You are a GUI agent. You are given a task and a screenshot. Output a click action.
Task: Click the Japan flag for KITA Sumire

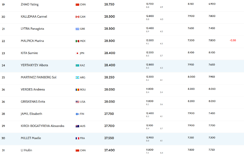point(77,53)
